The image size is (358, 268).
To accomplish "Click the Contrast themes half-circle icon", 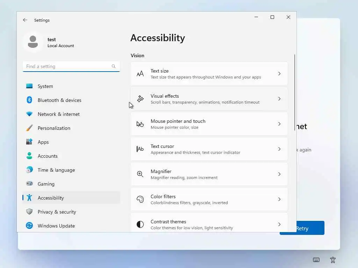I will pos(140,224).
